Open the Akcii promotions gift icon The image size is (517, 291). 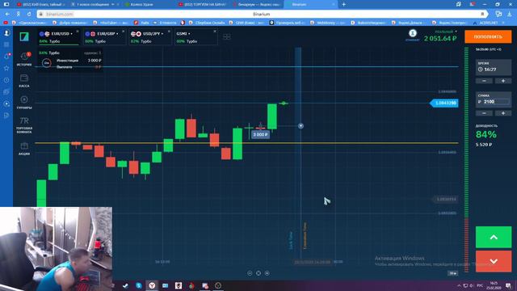(24, 149)
